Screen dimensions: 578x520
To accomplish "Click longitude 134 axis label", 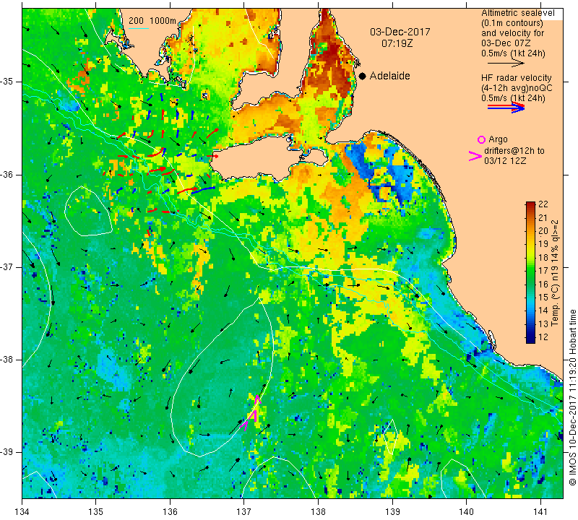I will coord(22,512).
